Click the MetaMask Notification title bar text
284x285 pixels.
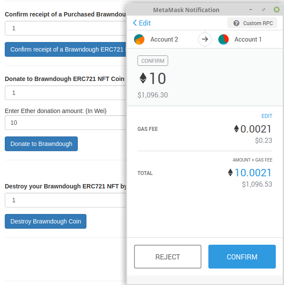tap(186, 10)
